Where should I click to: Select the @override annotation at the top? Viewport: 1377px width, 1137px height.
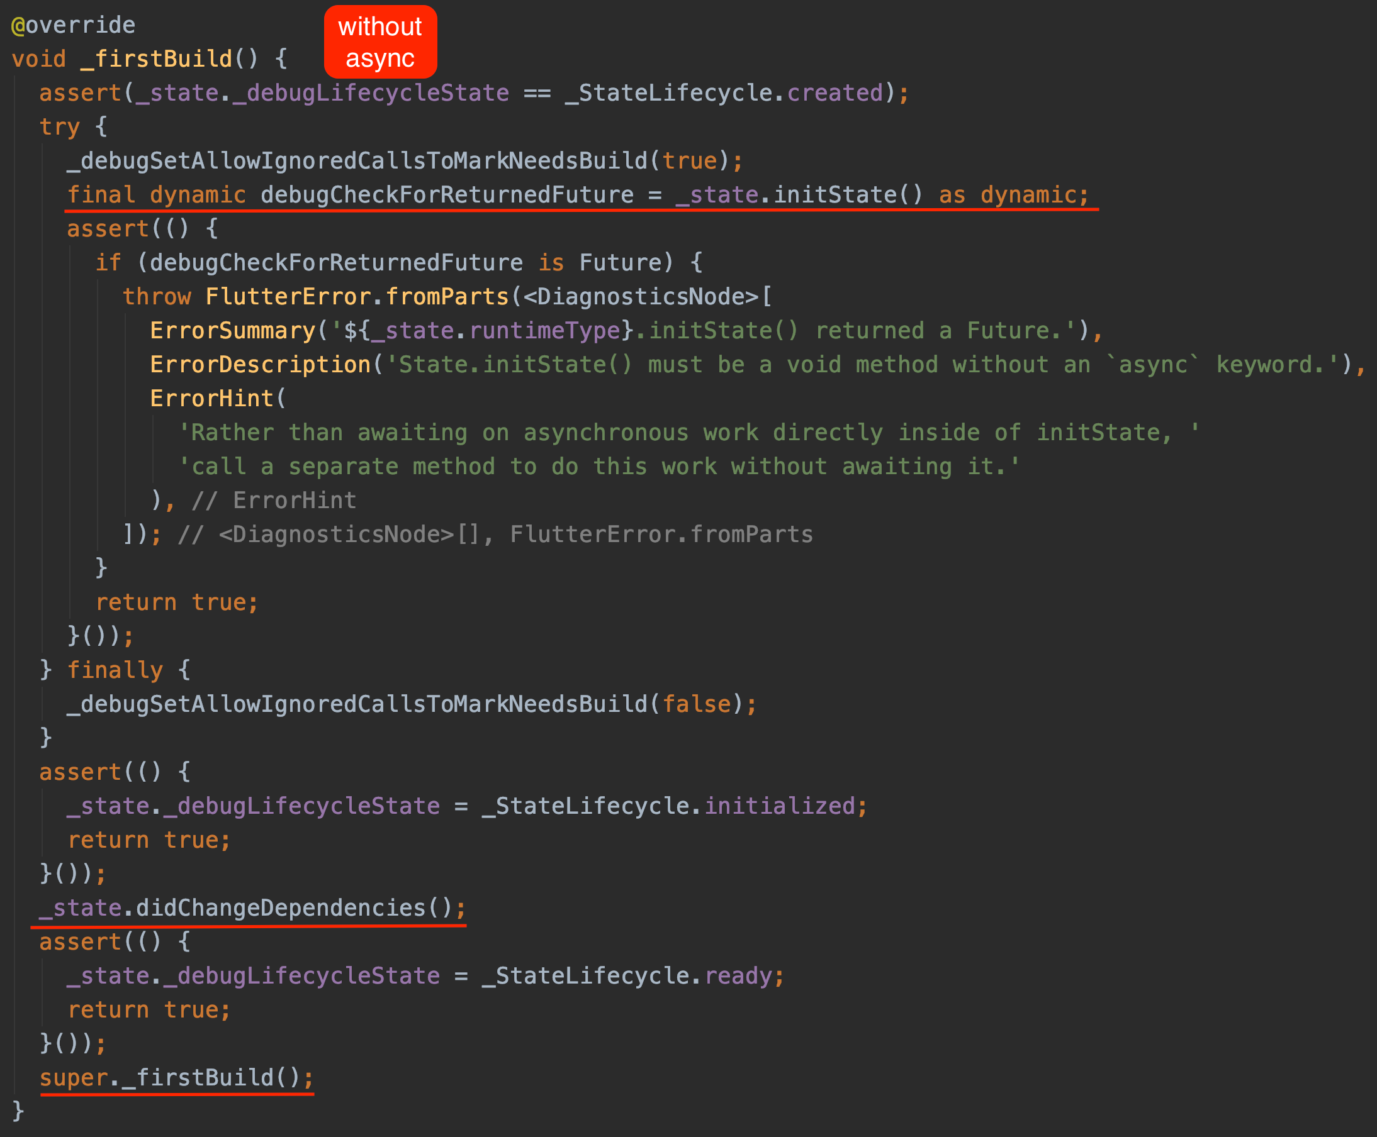(x=72, y=25)
